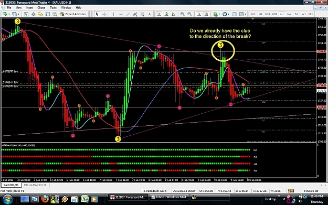
Task: Zoom in on the chart
Action: pos(183,14)
